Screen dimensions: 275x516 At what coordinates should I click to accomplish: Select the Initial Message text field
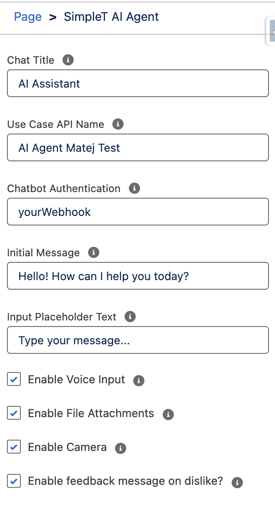[137, 276]
